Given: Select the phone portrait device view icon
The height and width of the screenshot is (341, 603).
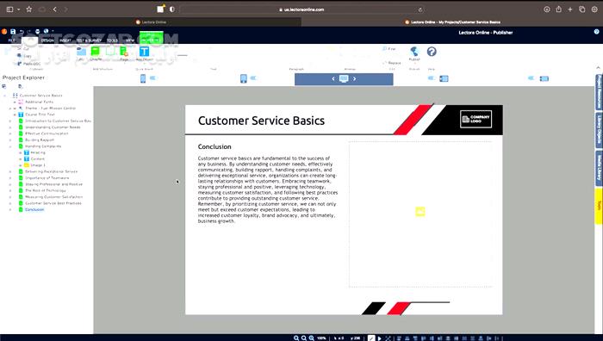Looking at the screenshot, I should tap(143, 78).
